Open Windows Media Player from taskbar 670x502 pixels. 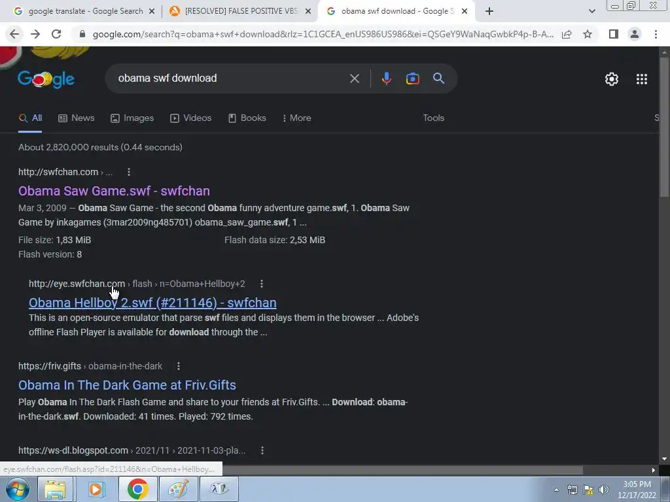pyautogui.click(x=97, y=489)
